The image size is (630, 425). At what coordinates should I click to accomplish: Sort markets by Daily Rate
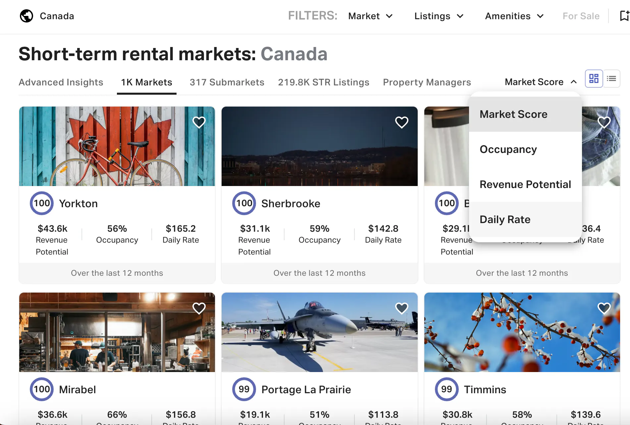[525, 219]
